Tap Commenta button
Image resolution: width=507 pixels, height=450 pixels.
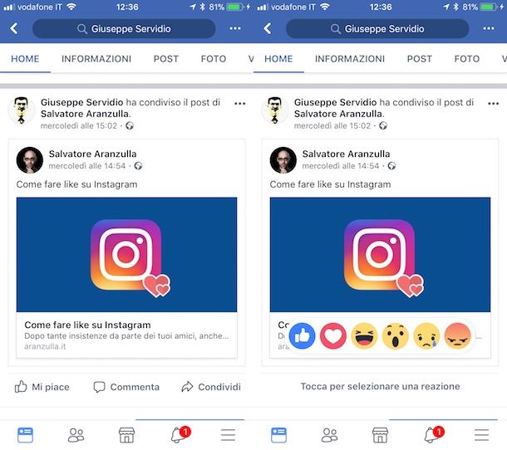click(126, 387)
